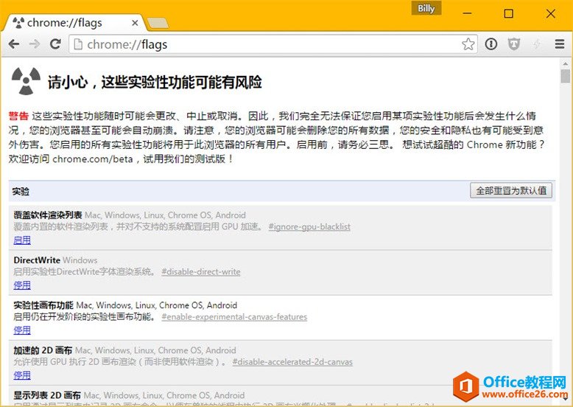Maximize the Chrome window
The image size is (573, 407).
(508, 13)
